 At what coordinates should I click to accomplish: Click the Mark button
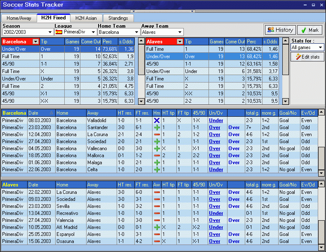coord(310,30)
